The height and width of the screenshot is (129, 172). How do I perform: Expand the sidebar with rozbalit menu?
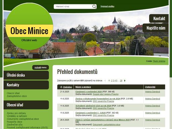(x=40, y=68)
